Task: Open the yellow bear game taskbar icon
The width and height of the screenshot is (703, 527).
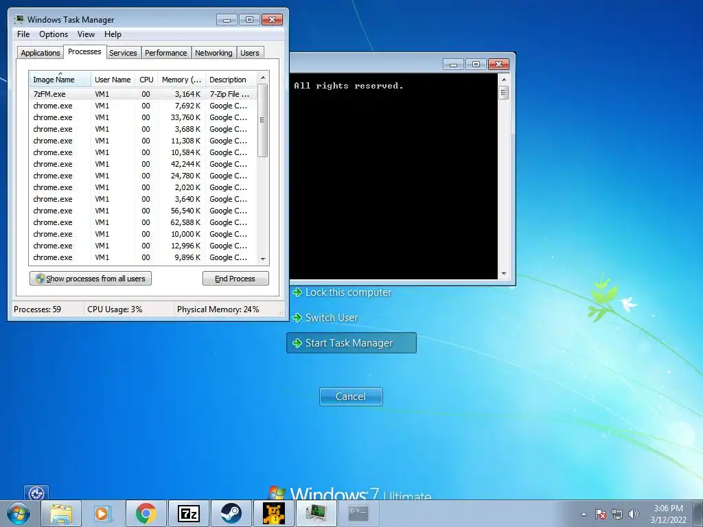Action: coord(273,513)
